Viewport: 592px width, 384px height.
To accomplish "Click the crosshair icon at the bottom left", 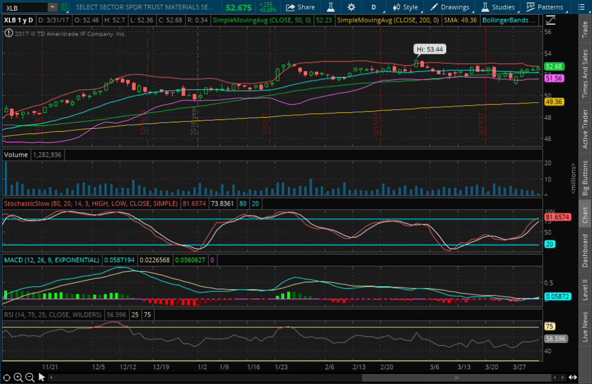I will coord(7,377).
